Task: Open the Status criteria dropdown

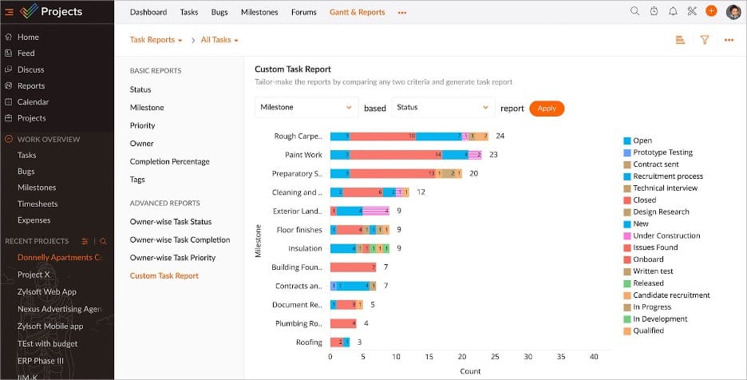Action: pyautogui.click(x=443, y=108)
